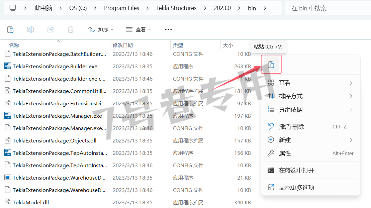The height and width of the screenshot is (208, 371).
Task: Sort by the 名称 column header
Action: tap(14, 45)
